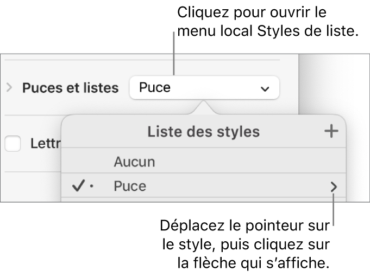370x277 pixels.
Task: Select the Puce entry in Liste des styles
Action: 130,186
